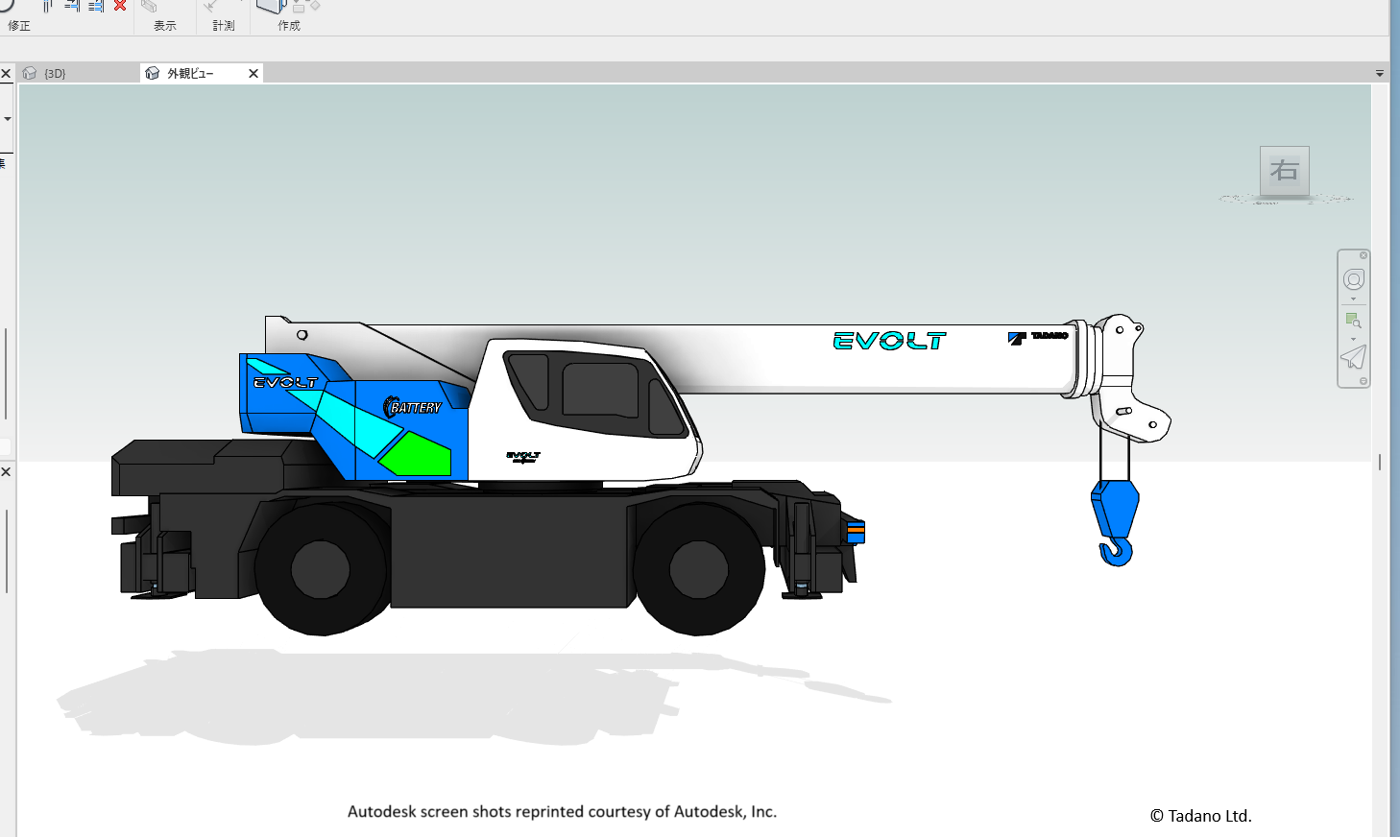This screenshot has height=837, width=1400.
Task: Select the EVOLT text on the boom
Action: coord(889,341)
